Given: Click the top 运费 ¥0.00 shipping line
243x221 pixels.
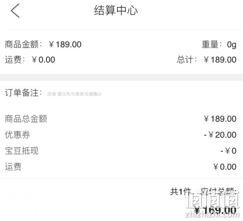Looking at the screenshot, I should (30, 60).
